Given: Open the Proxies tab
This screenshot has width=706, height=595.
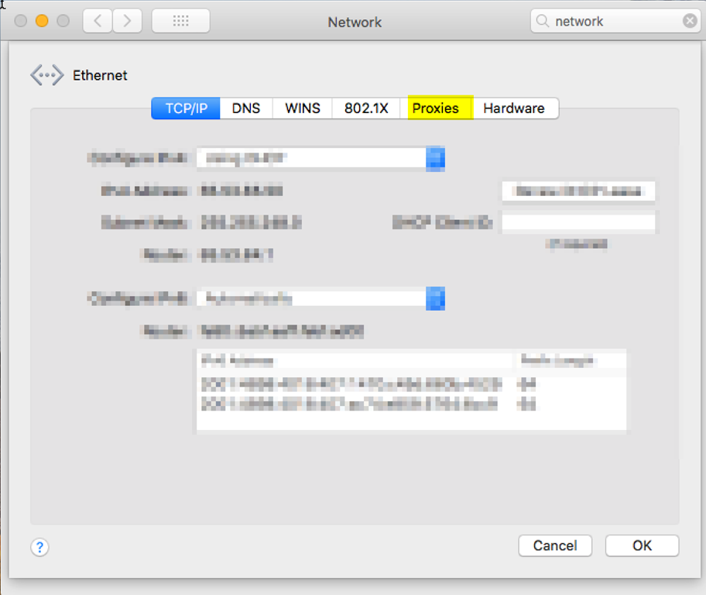Looking at the screenshot, I should tap(436, 108).
